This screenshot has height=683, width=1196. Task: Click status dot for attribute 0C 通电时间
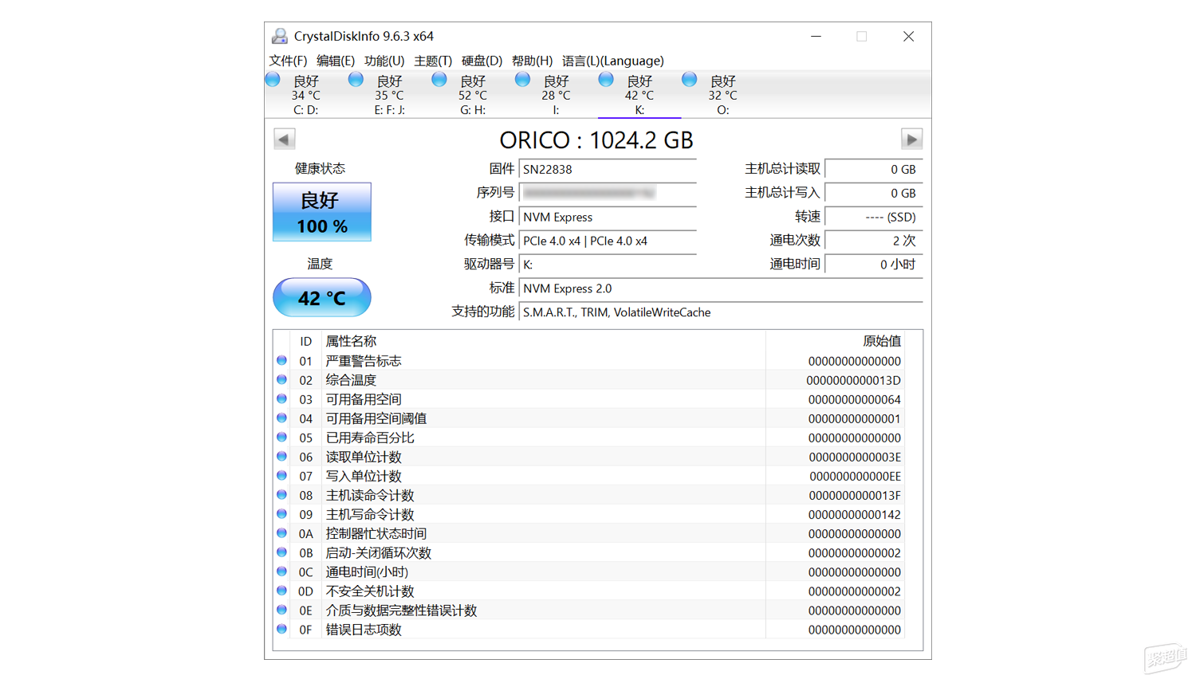point(282,571)
